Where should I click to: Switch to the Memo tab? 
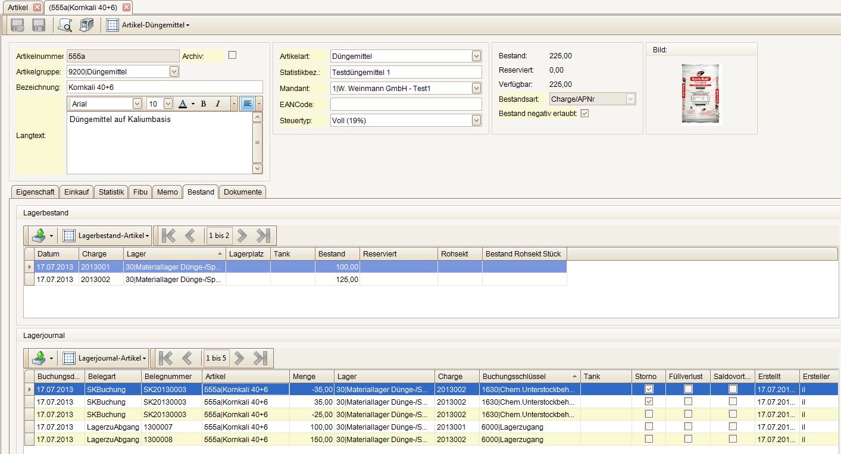point(167,192)
